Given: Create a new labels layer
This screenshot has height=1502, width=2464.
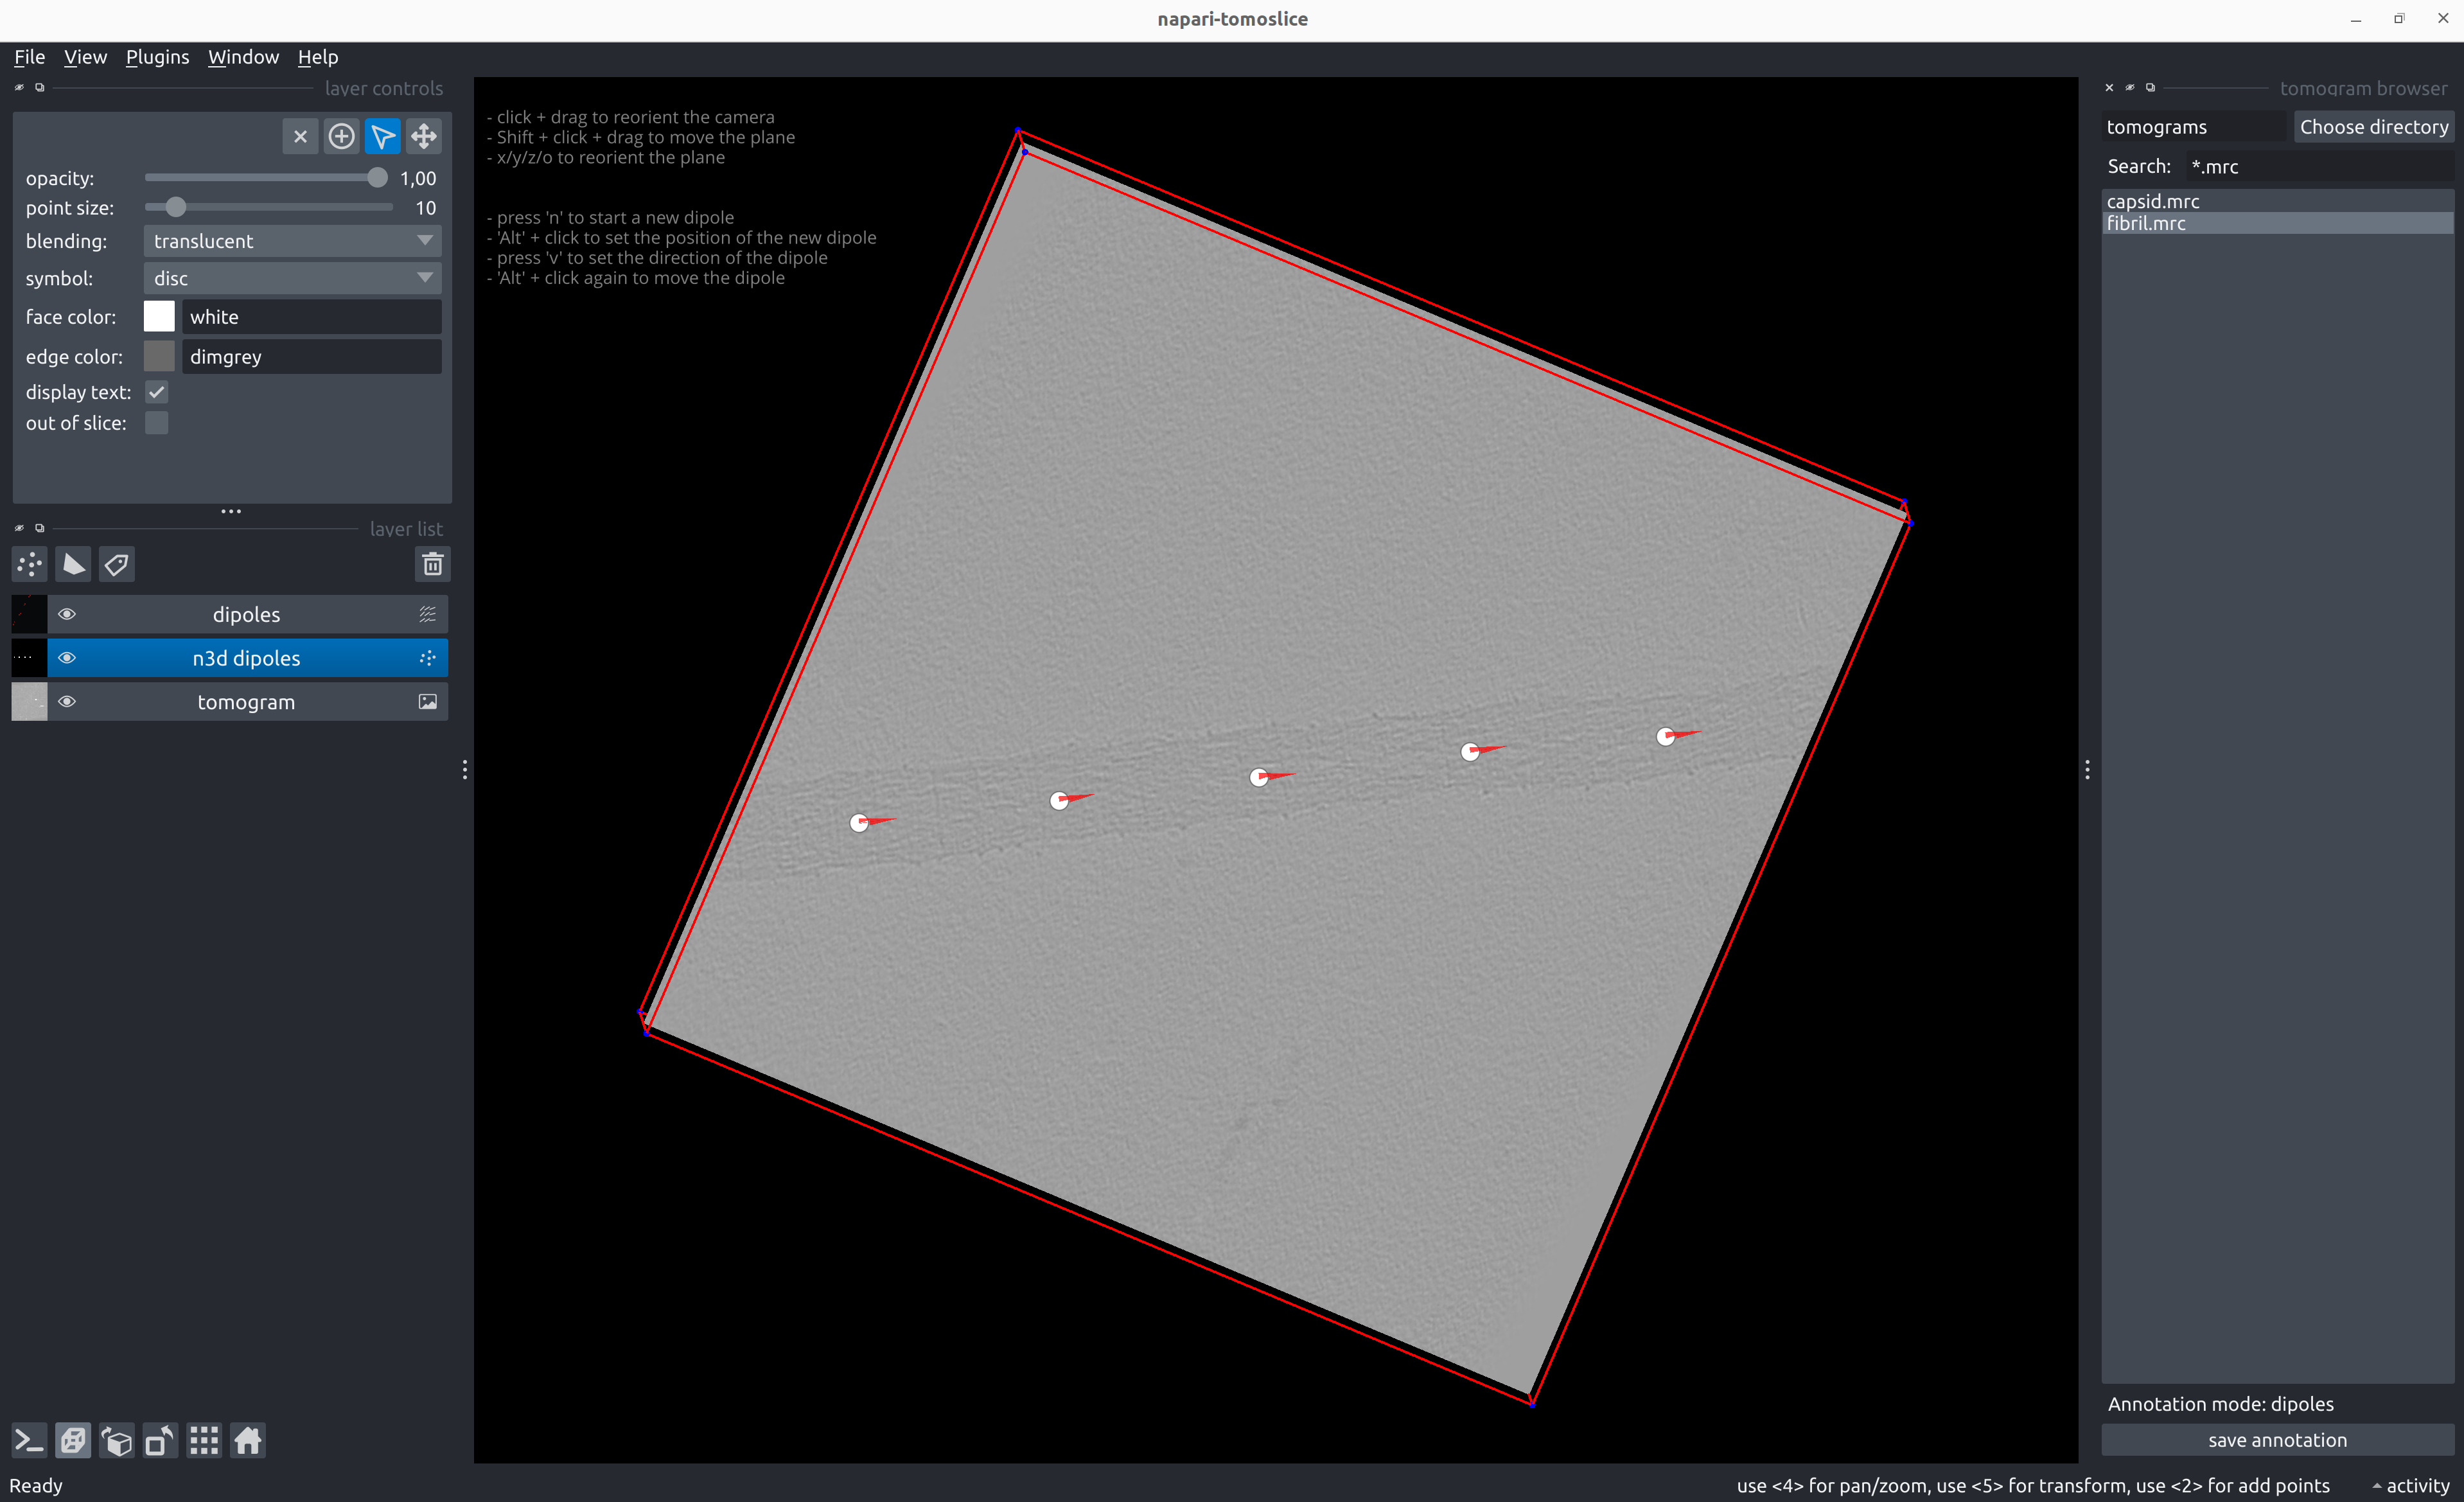Looking at the screenshot, I should point(116,564).
